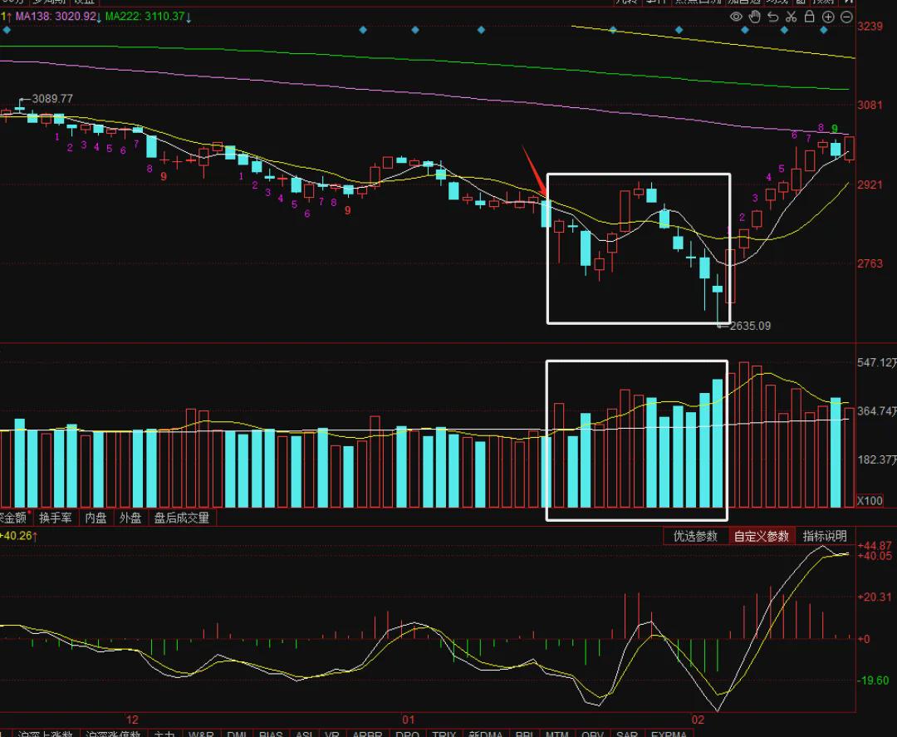Open the 金额 tab with red dot
This screenshot has width=897, height=737.
14,518
